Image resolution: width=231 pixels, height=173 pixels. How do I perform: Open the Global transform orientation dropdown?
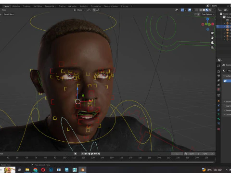tap(79, 10)
